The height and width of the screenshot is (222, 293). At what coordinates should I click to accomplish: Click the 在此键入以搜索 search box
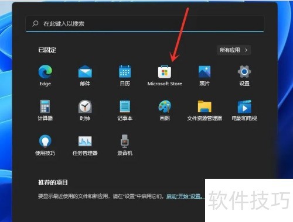145,24
